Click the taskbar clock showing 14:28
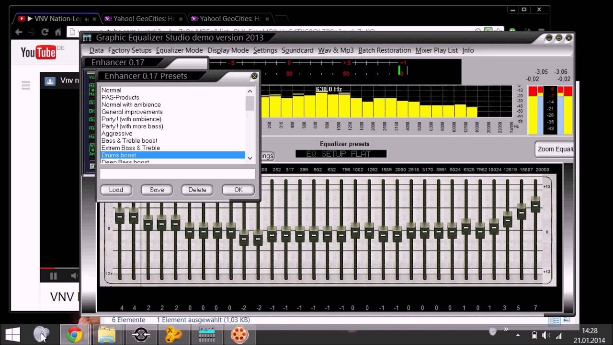Screen dimensions: 613x345 pos(590,331)
